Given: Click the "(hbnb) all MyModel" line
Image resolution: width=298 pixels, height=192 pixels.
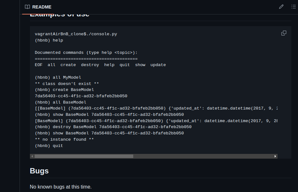Looking at the screenshot, I should pyautogui.click(x=58, y=77).
